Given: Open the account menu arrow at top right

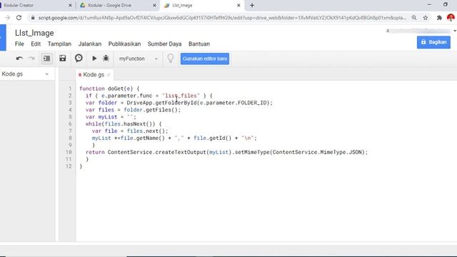Looking at the screenshot, I should click(x=455, y=31).
